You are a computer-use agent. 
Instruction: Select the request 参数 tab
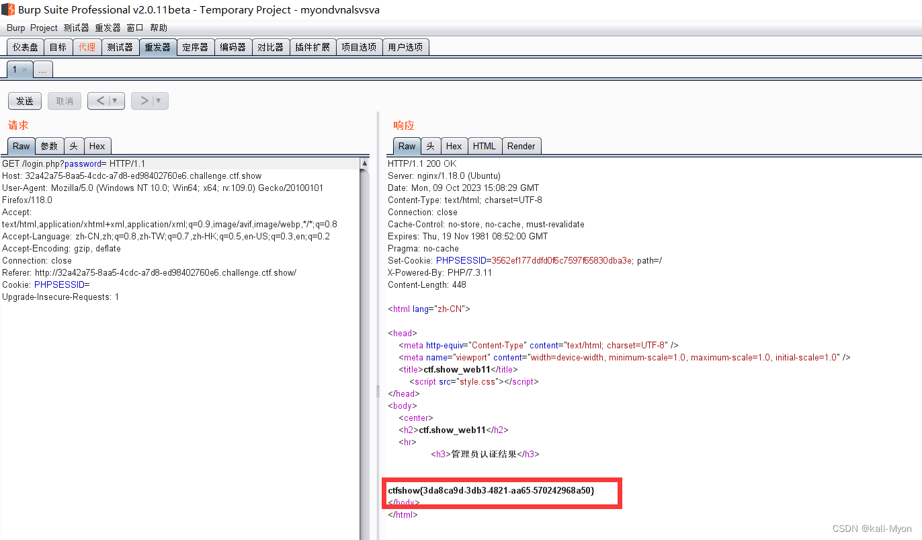coord(50,146)
